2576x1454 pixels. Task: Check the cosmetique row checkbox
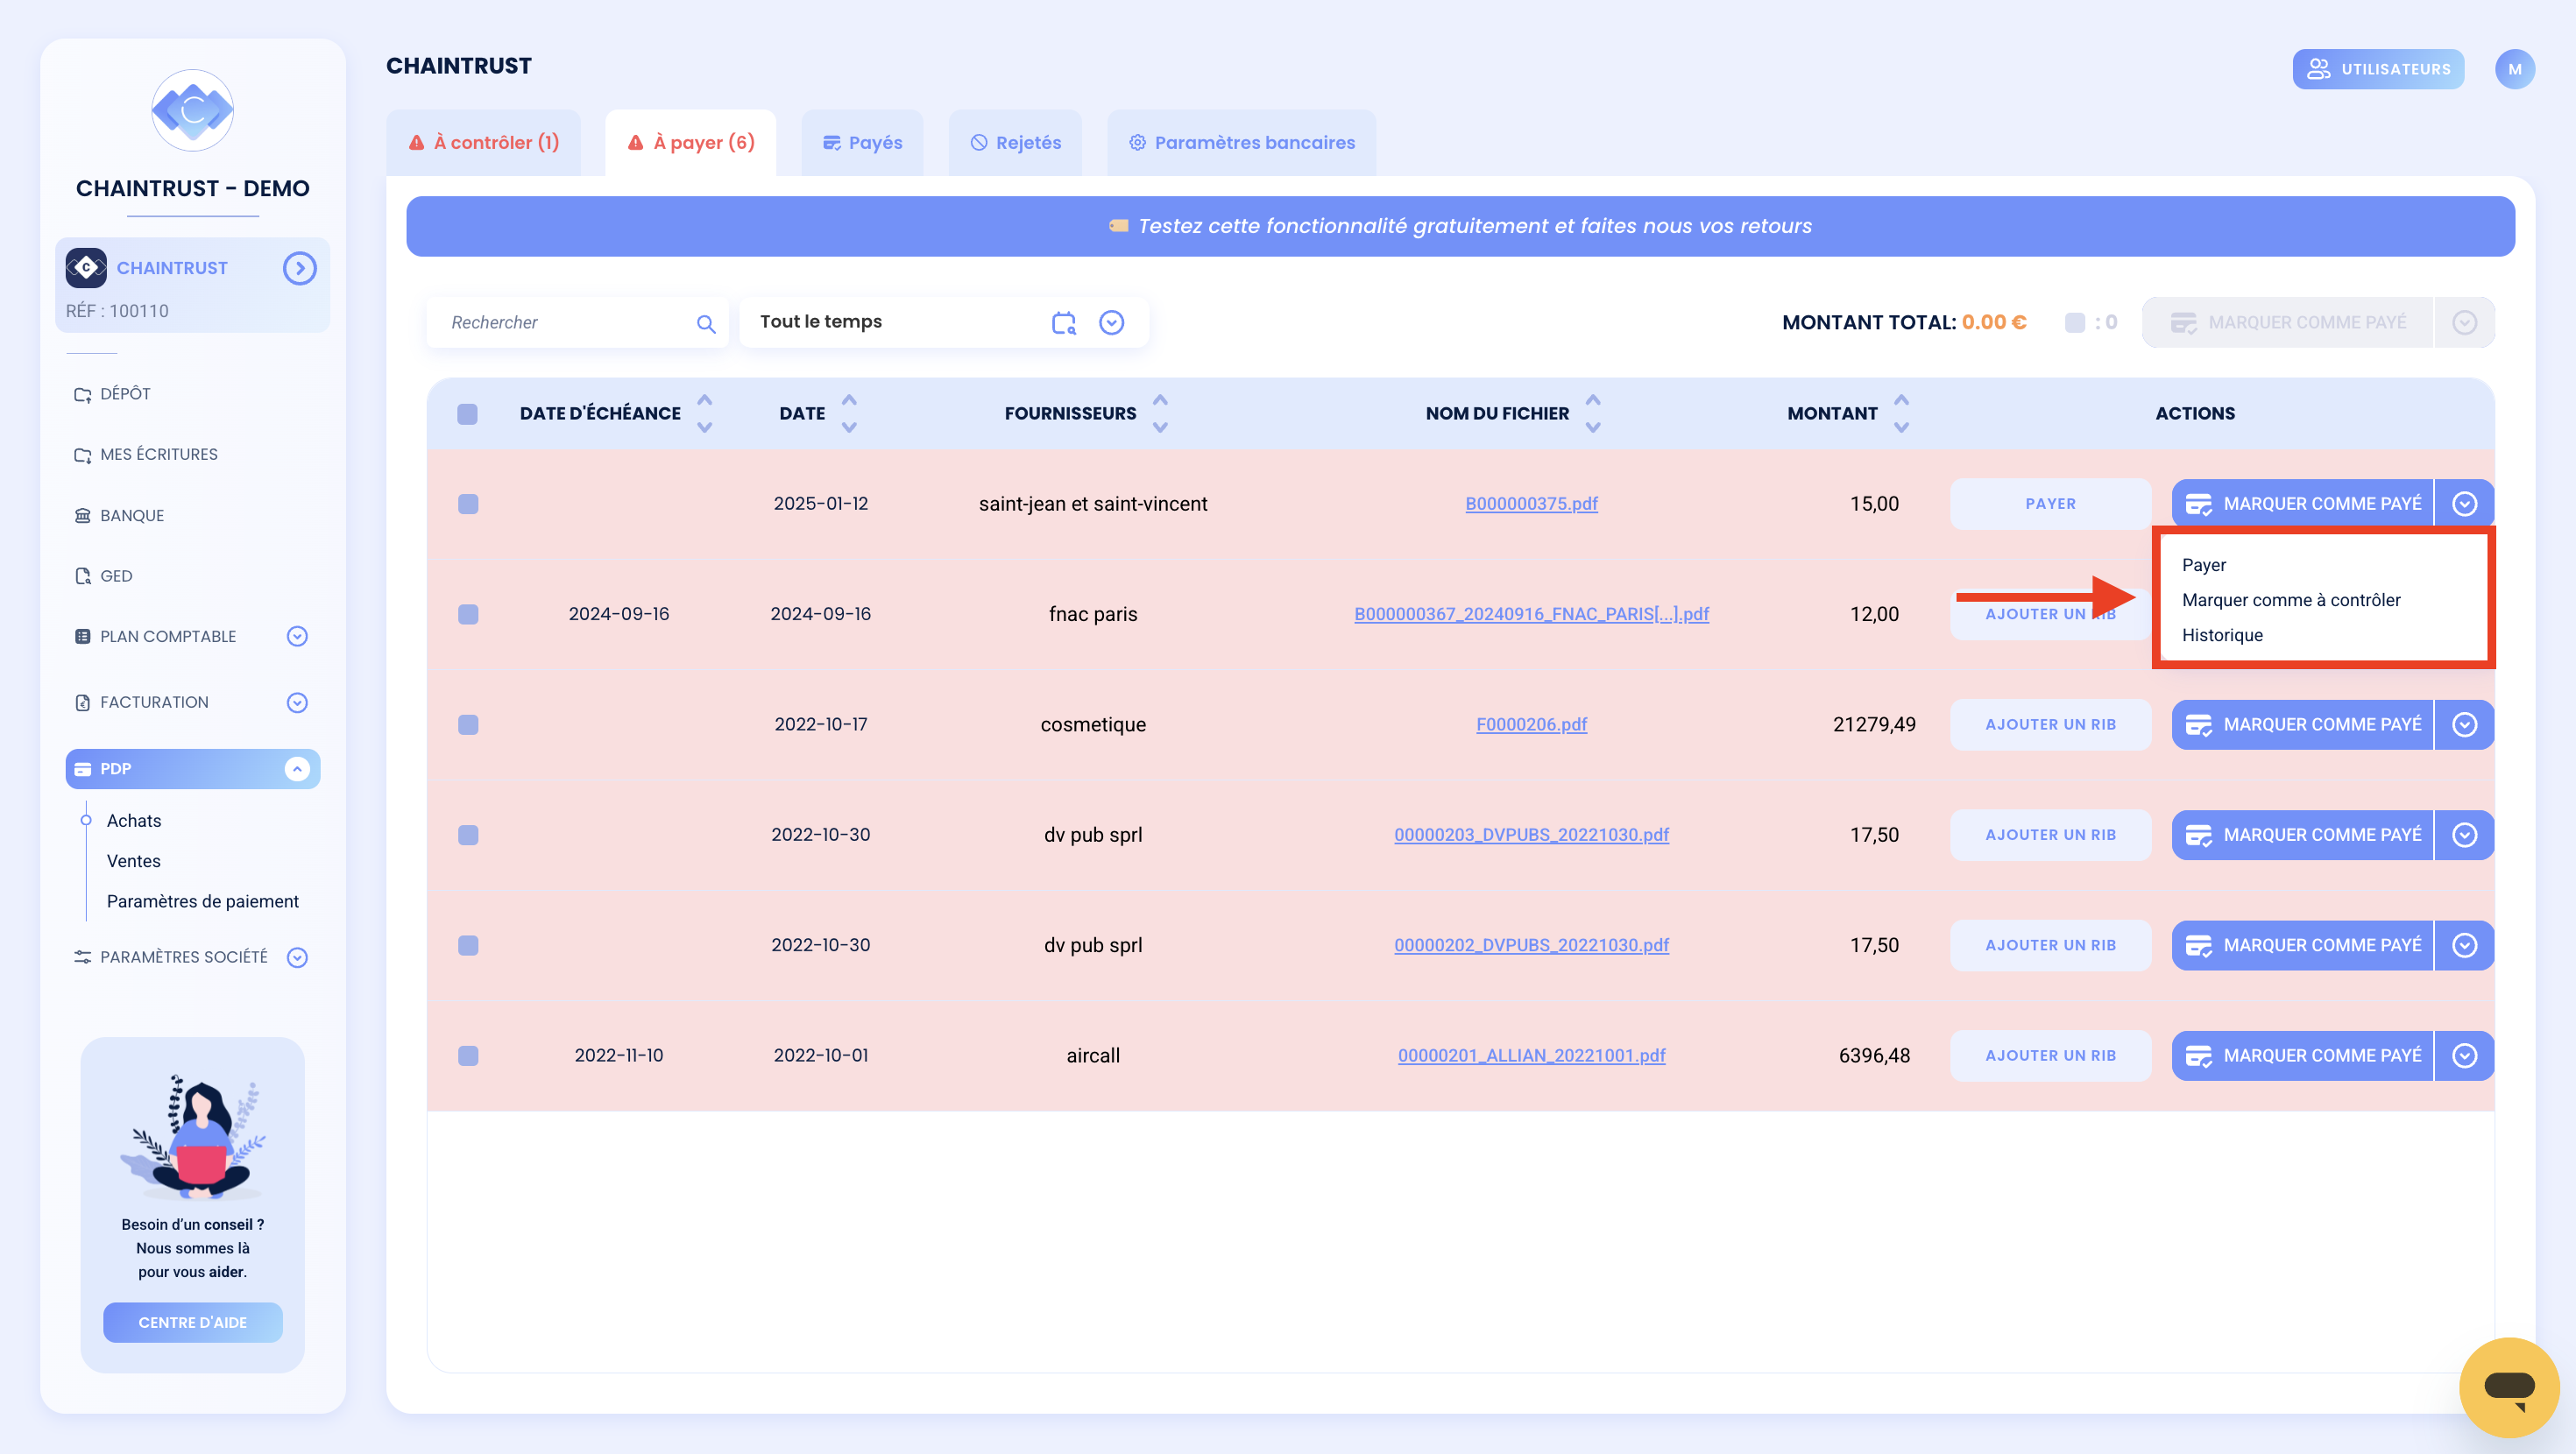click(467, 724)
